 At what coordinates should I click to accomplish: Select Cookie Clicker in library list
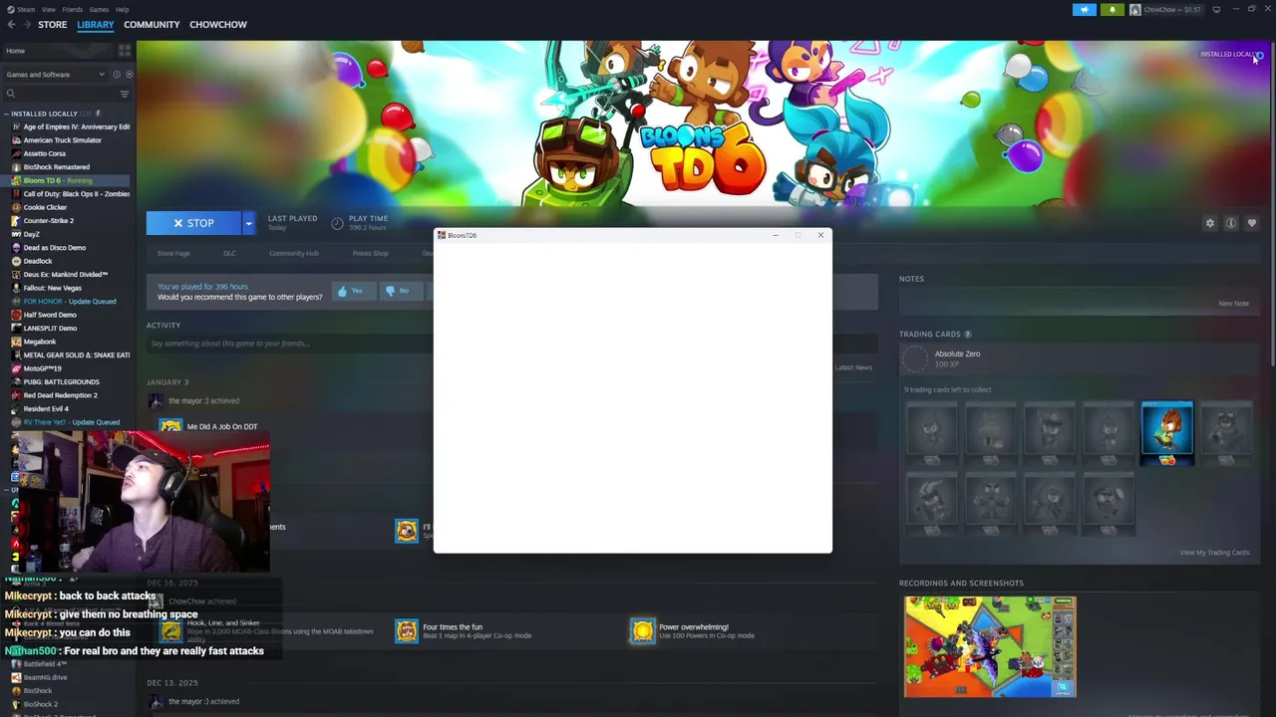pos(45,207)
